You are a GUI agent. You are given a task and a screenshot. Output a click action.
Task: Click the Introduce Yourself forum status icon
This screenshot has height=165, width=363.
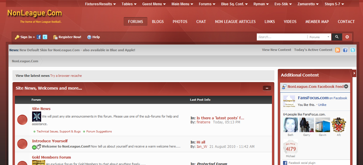click(x=22, y=144)
